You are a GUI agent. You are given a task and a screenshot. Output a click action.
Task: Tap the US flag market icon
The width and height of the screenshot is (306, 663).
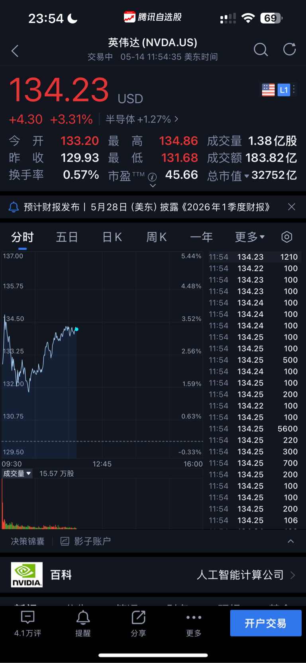click(268, 90)
